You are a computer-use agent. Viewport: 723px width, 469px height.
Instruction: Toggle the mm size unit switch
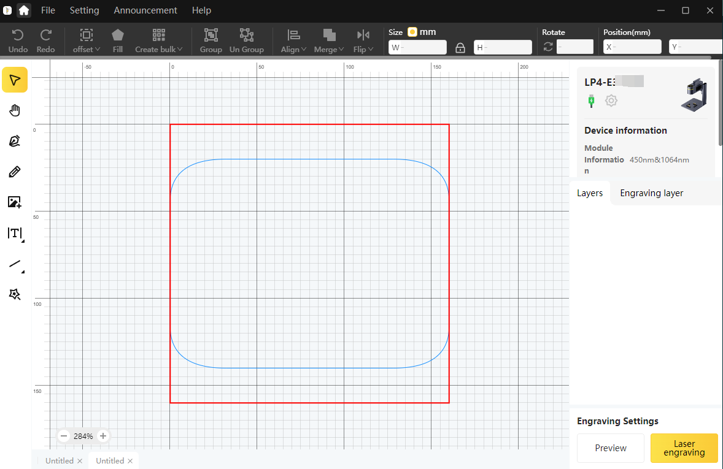pyautogui.click(x=412, y=32)
